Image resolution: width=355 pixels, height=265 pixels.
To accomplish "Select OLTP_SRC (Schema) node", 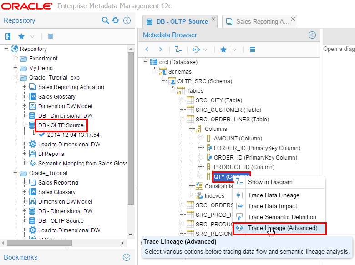I will [205, 81].
